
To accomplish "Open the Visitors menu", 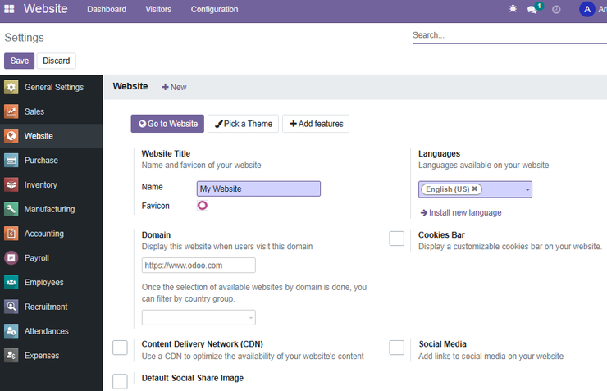I will click(158, 9).
